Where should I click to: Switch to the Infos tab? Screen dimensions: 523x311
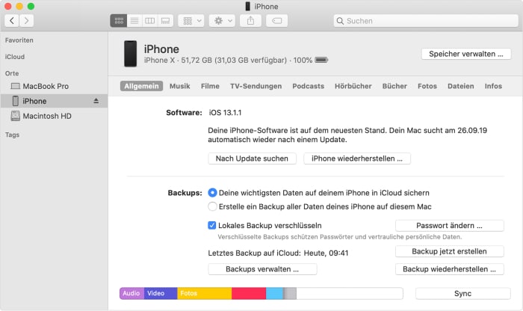493,86
